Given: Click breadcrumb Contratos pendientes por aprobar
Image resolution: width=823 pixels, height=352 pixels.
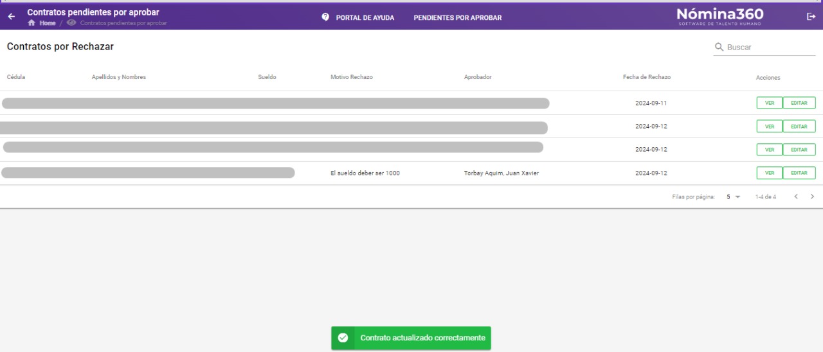Looking at the screenshot, I should (x=123, y=23).
